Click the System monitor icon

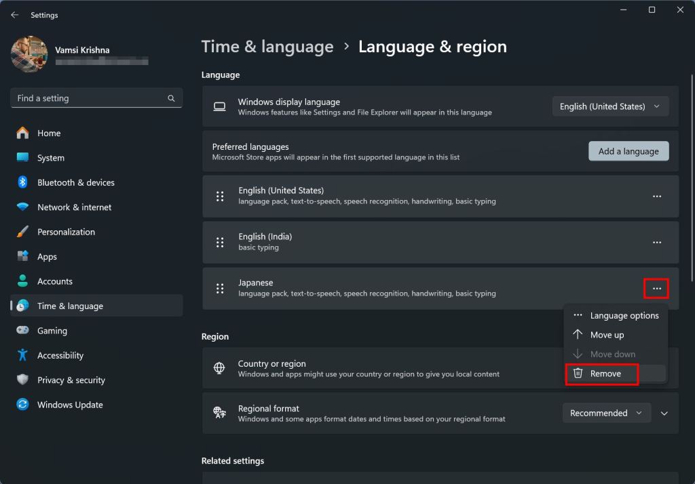22,157
